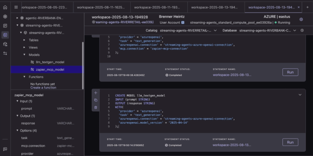The width and height of the screenshot is (313, 156).
Task: Add a new workspace tab with plus
Action: coord(308,7)
